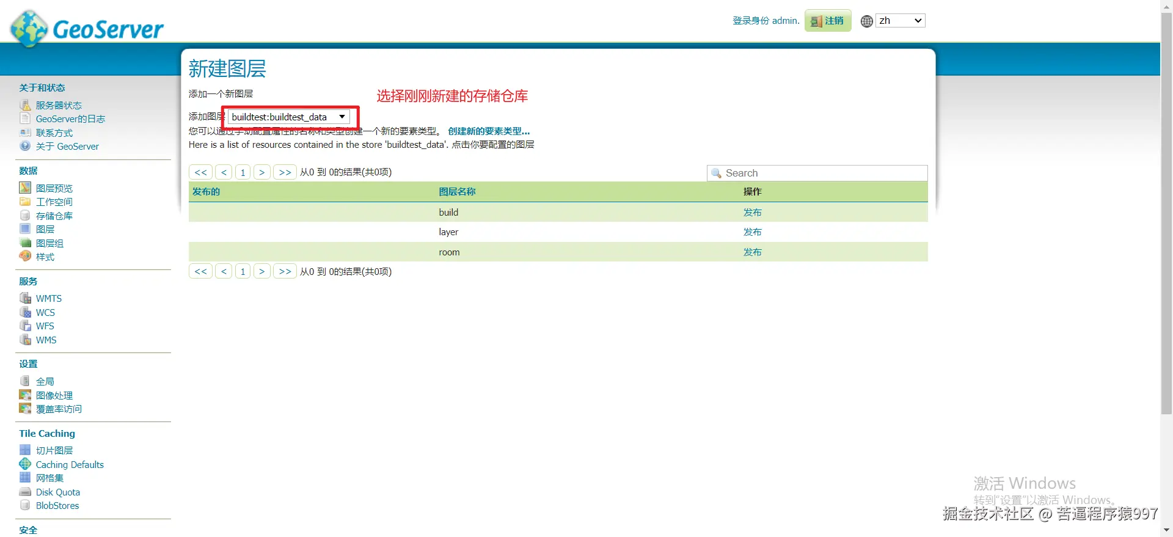Go to 图层组 page
The image size is (1173, 537).
pyautogui.click(x=49, y=243)
